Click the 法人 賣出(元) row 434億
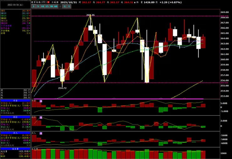232x159 pixels. (x=15, y=143)
